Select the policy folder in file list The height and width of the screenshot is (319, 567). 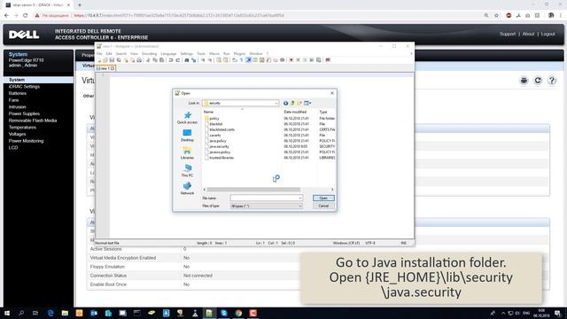(212, 118)
